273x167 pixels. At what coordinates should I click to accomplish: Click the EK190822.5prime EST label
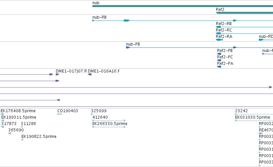pos(39,137)
